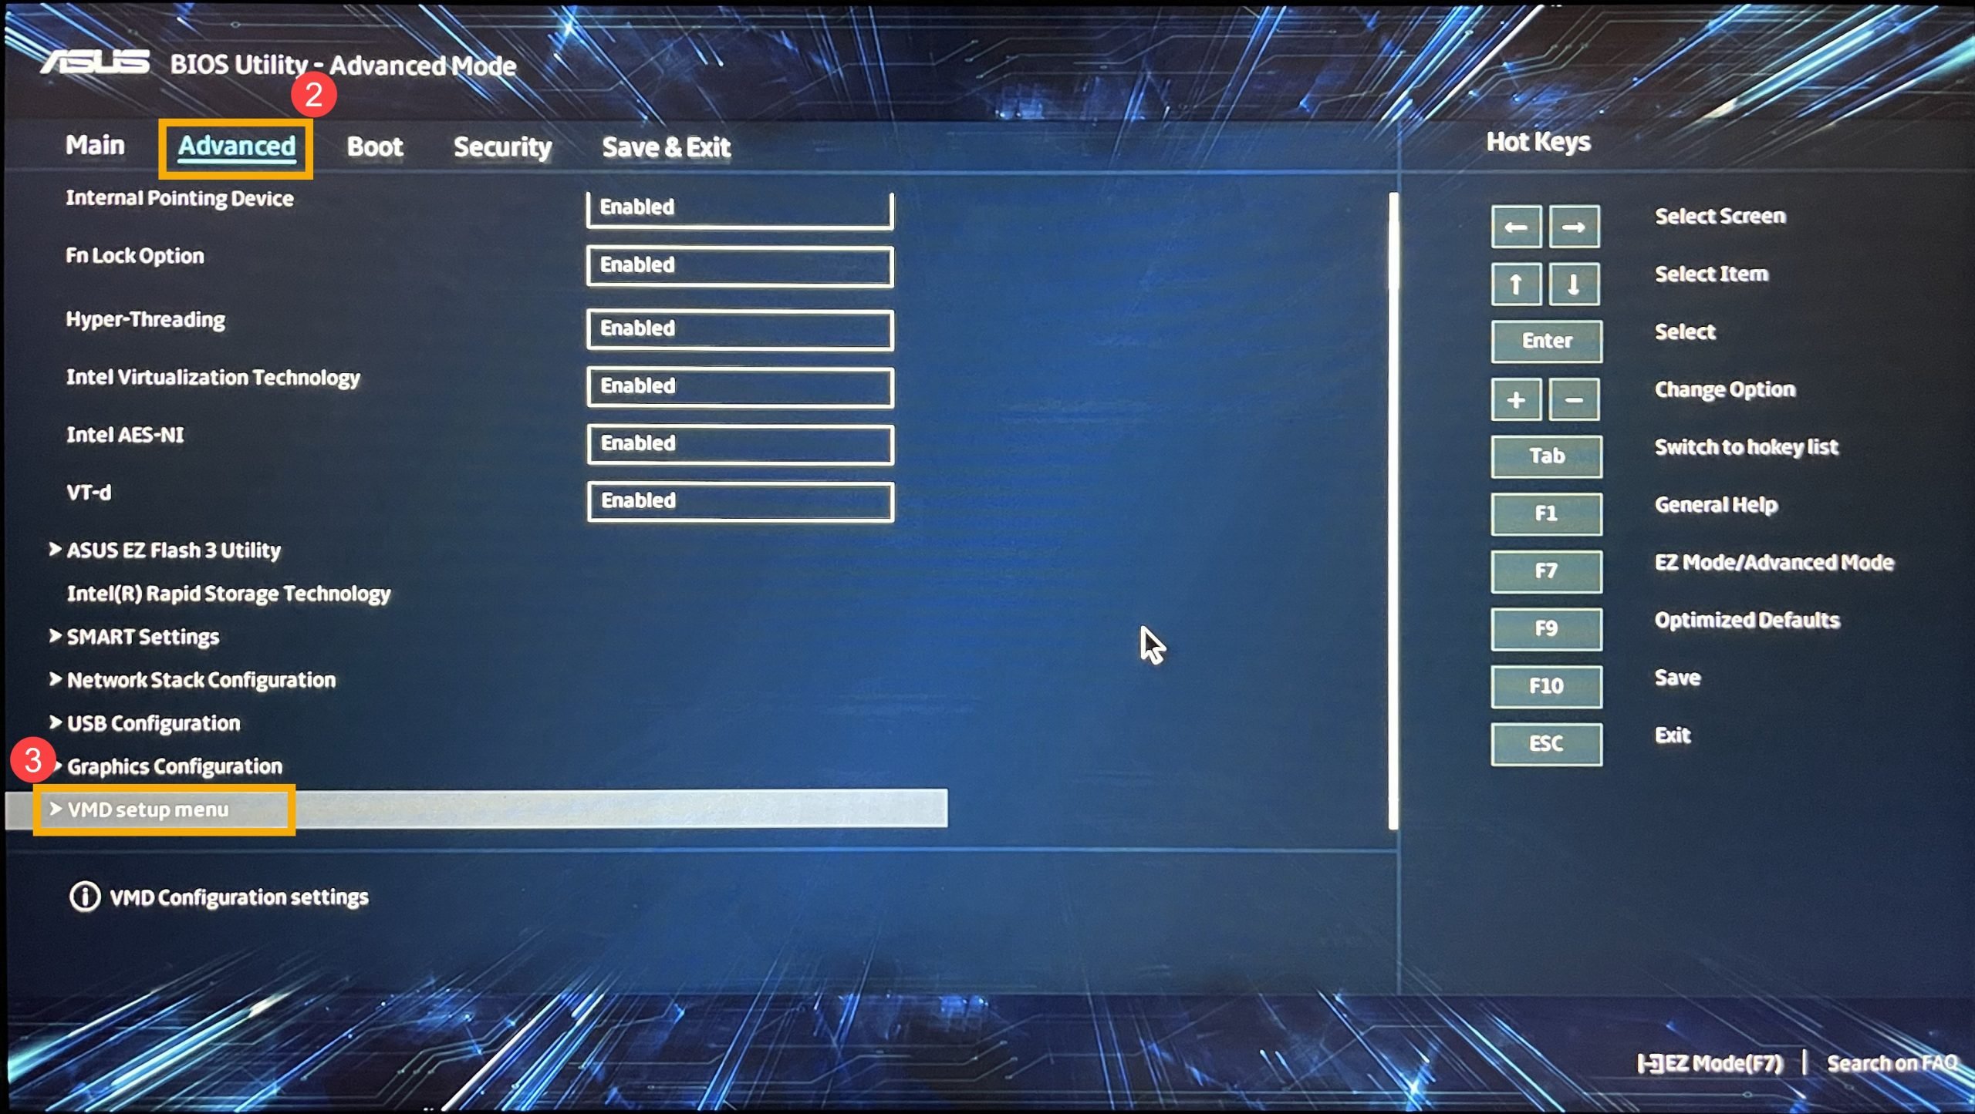Expand the VMD setup menu
1975x1114 pixels.
[147, 809]
